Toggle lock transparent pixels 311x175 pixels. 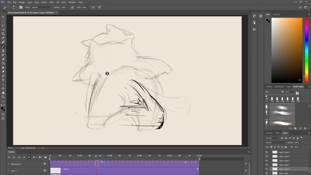click(271, 147)
